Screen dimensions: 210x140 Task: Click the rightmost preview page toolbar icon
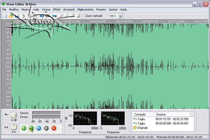[78, 16]
